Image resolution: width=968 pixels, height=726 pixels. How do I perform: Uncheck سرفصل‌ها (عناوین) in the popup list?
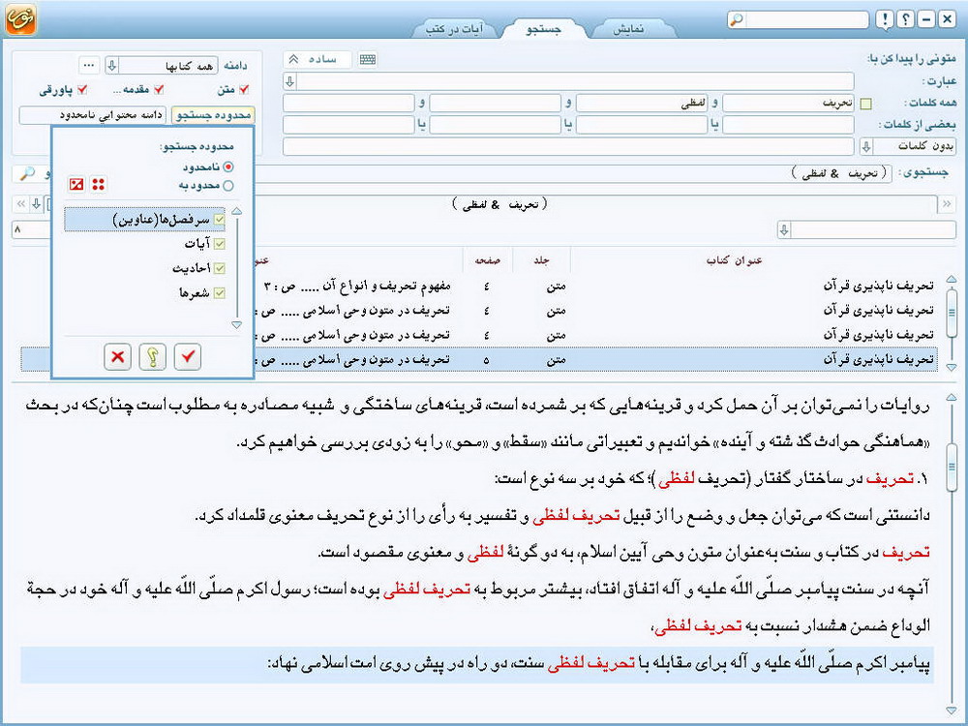coord(219,219)
